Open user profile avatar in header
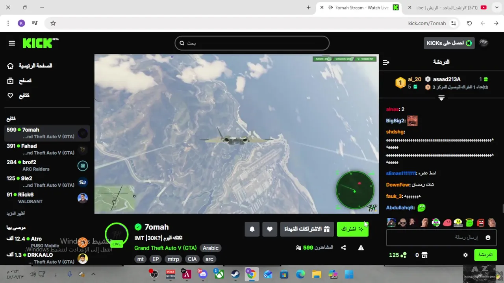 (484, 43)
